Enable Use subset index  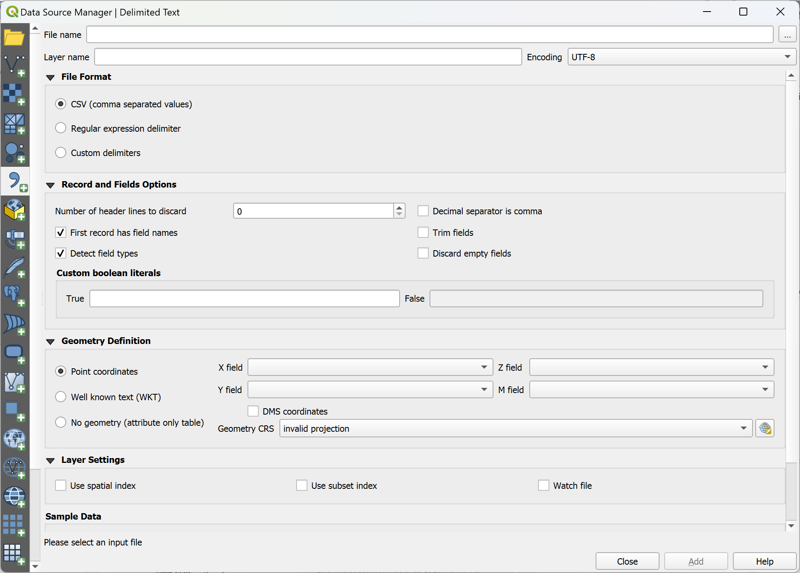[x=301, y=485]
